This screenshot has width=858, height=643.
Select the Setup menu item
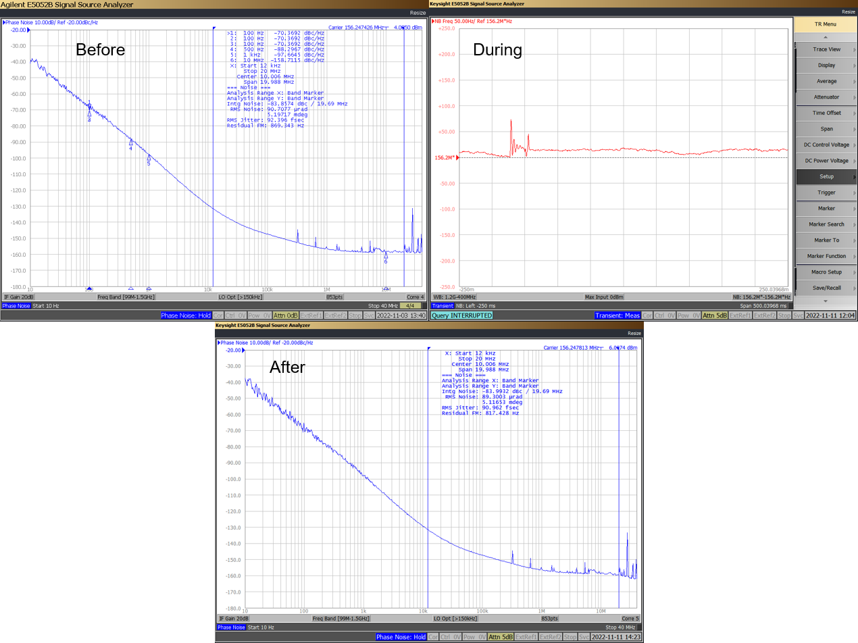pos(826,176)
